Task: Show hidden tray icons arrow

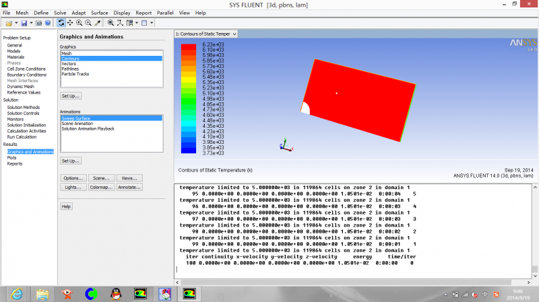Action: 445,295
